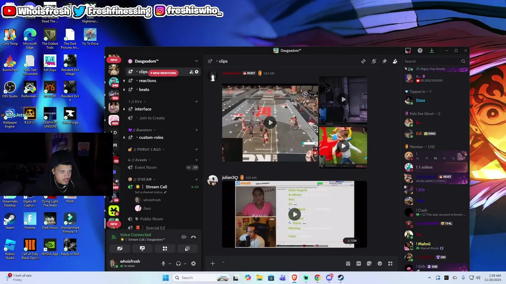Open Discord help question mark icon
This screenshot has width=506, height=284.
[420, 50]
